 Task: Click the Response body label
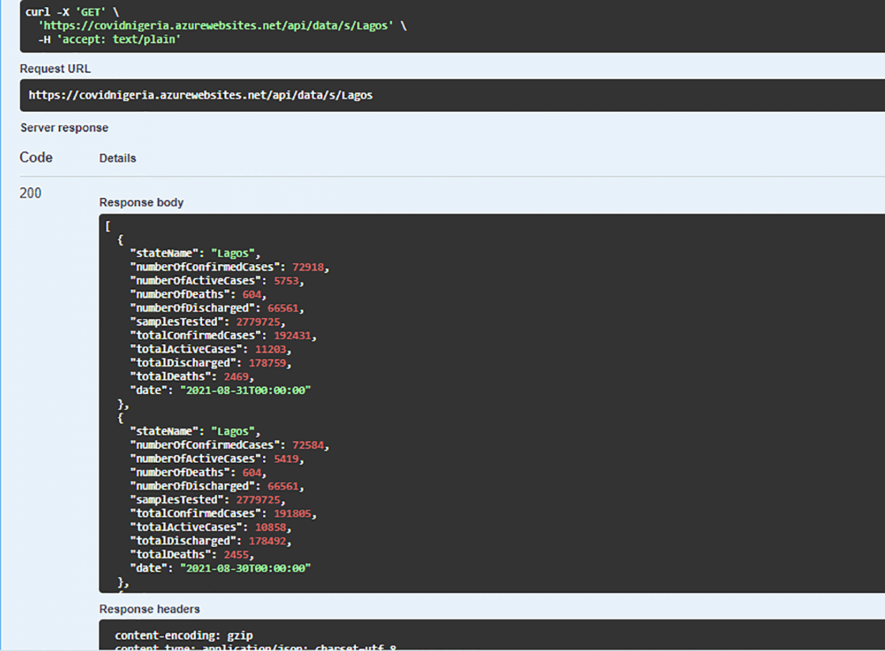click(141, 202)
